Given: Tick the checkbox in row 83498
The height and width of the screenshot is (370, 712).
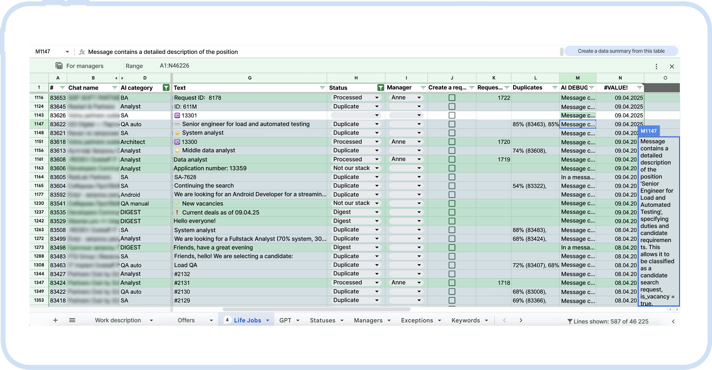Looking at the screenshot, I should 452,248.
